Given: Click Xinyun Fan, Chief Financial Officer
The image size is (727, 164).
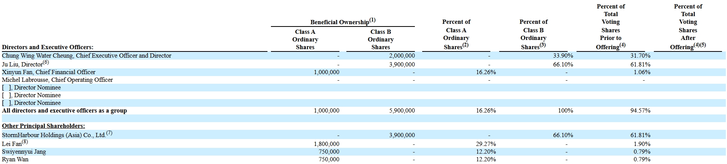Looking at the screenshot, I should 48,72.
